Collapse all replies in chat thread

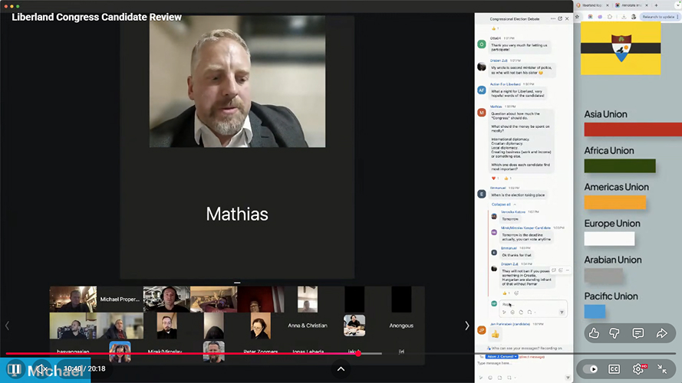click(x=501, y=205)
